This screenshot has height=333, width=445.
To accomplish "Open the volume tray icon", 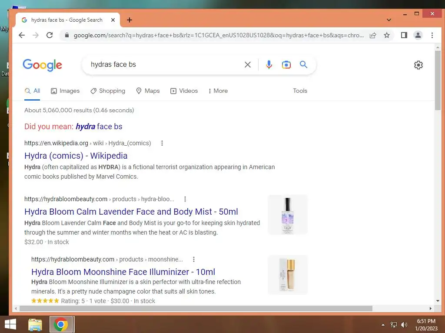I will point(404,325).
